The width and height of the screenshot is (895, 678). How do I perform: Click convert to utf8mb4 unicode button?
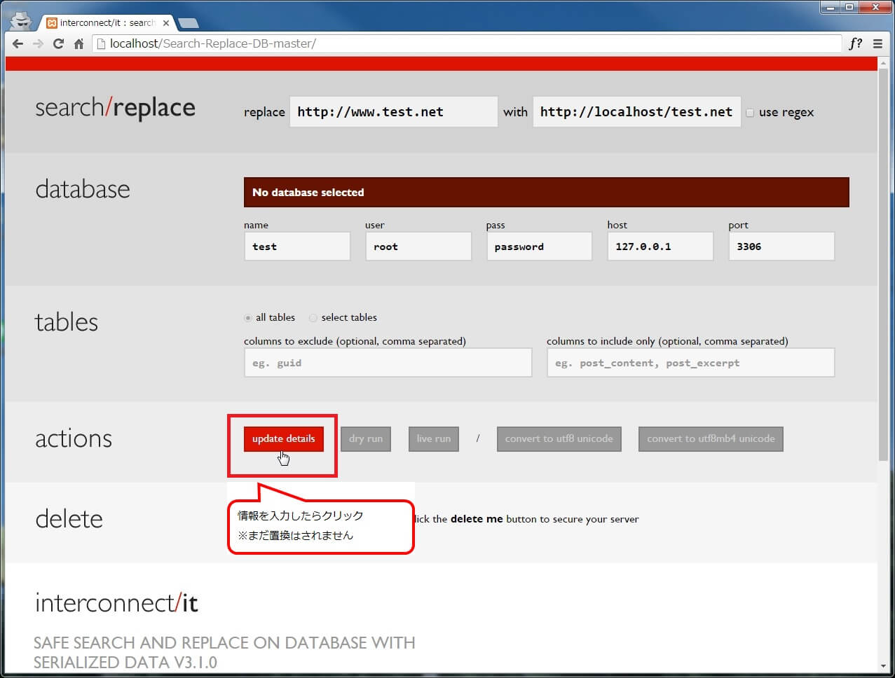pyautogui.click(x=711, y=439)
